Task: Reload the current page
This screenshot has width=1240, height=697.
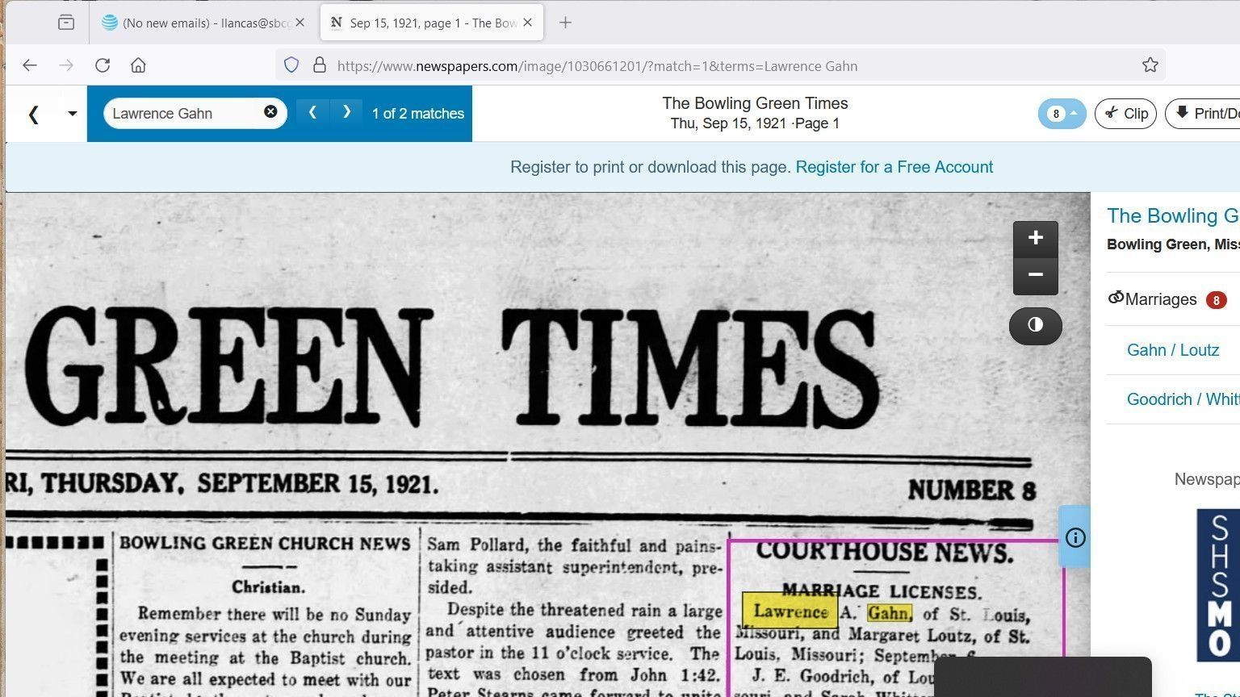Action: [x=103, y=65]
